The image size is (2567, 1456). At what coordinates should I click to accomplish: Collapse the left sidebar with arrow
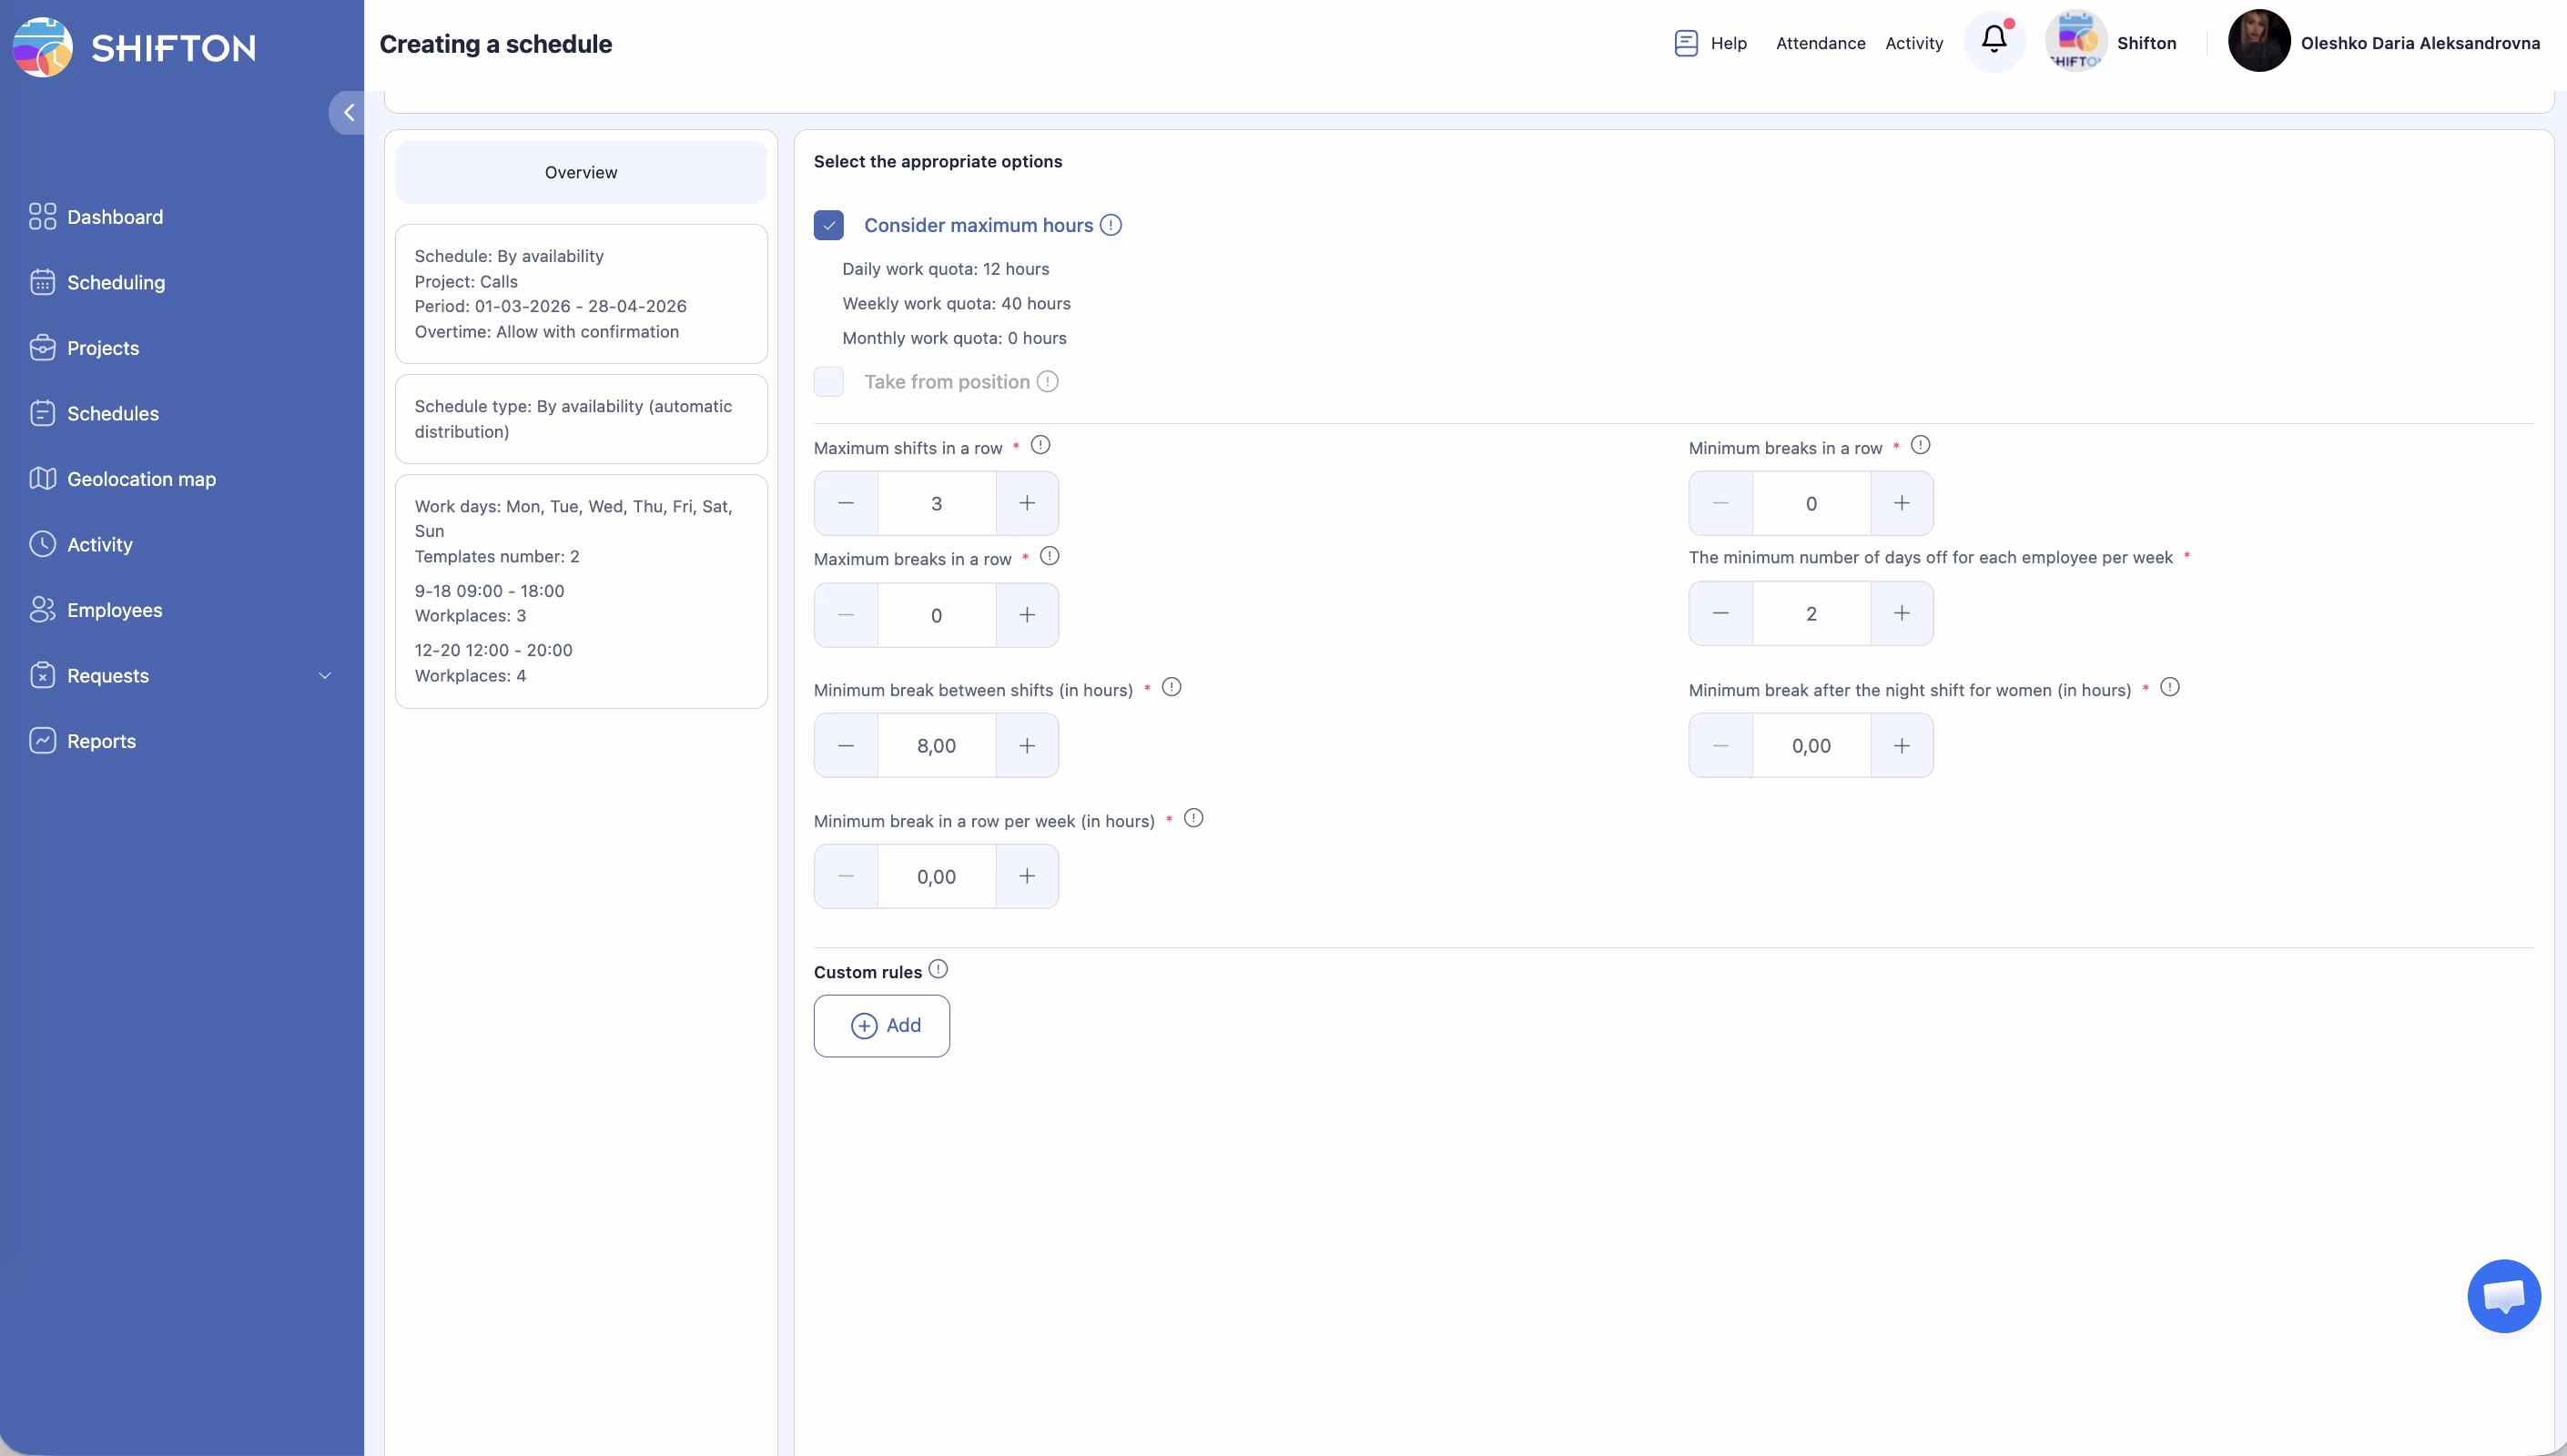click(348, 113)
